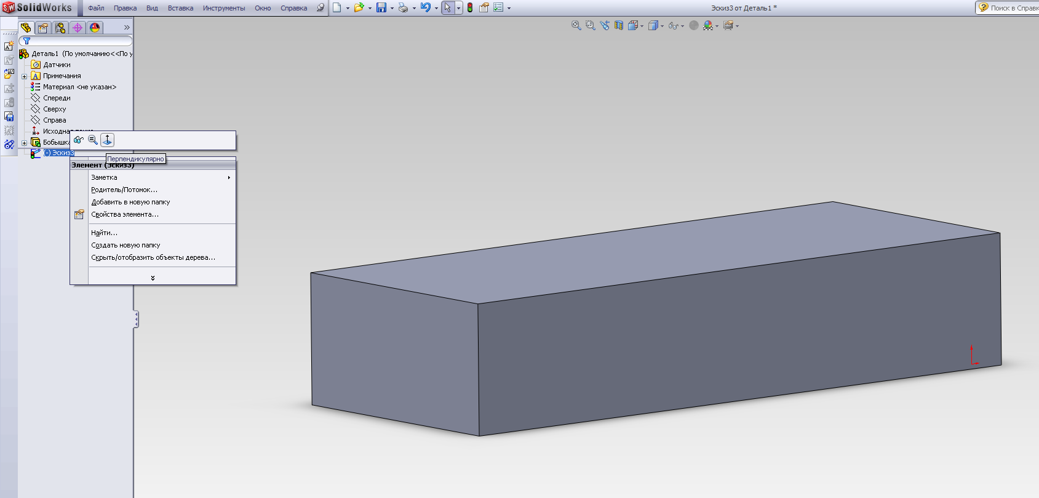Click the Previous View icon
Image resolution: width=1039 pixels, height=498 pixels.
[605, 25]
